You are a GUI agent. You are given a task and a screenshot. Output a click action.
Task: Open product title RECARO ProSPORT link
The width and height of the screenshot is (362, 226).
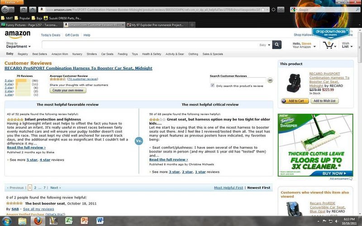[78, 68]
